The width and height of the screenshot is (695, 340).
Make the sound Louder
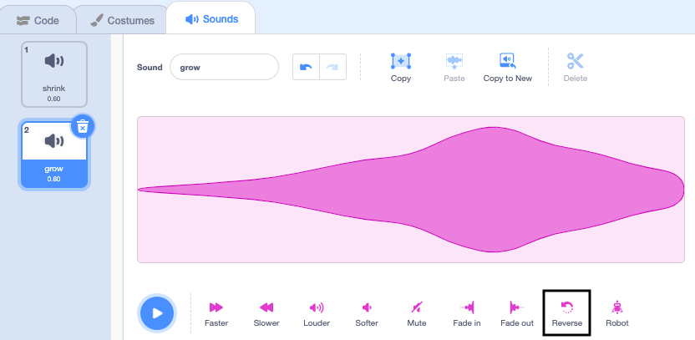click(x=317, y=314)
